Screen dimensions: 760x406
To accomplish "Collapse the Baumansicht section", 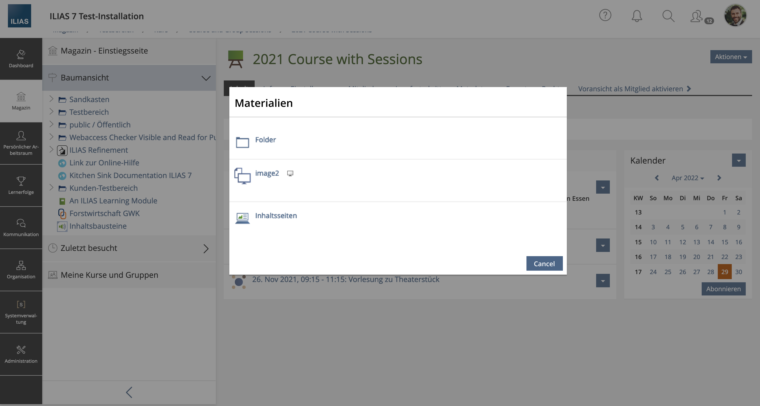I will pyautogui.click(x=206, y=78).
